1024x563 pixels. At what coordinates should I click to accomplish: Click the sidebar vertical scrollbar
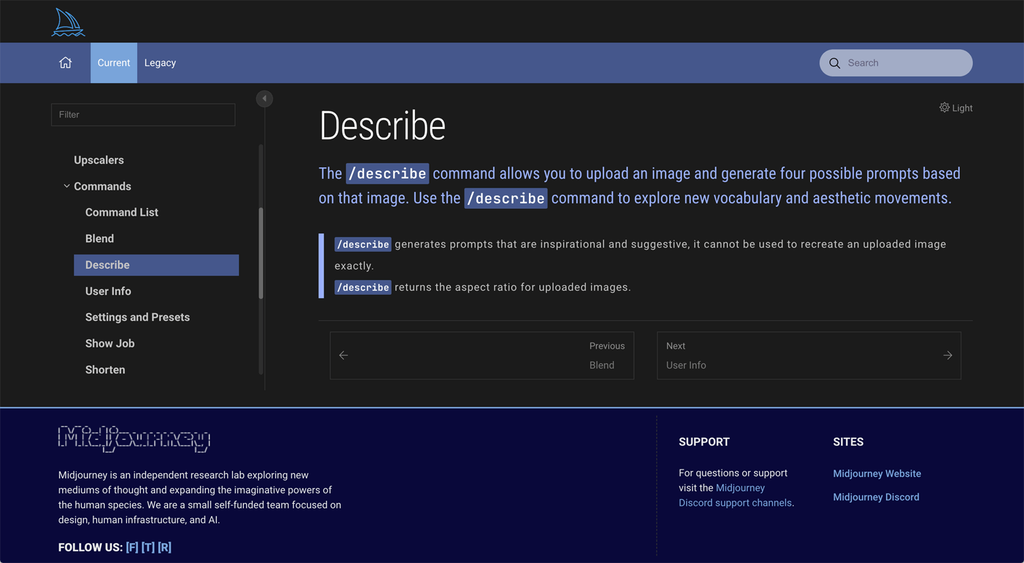(261, 253)
